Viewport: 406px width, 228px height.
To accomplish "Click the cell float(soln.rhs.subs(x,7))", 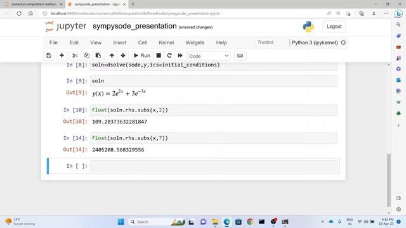I will point(214,138).
